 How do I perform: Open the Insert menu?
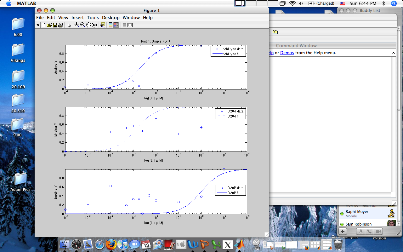(77, 18)
